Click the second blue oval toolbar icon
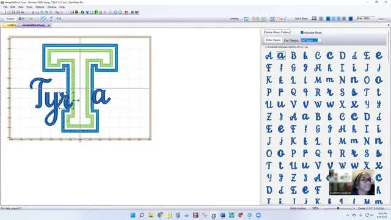Screen dimensions: 391x220 point(120,12)
